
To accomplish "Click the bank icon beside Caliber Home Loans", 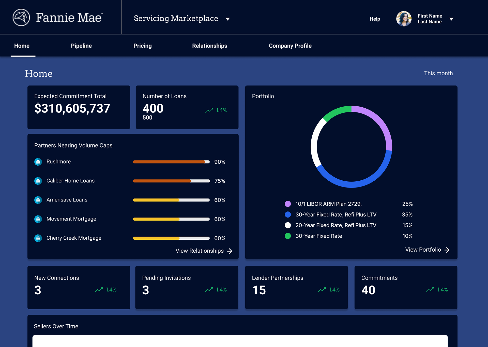I will [38, 181].
